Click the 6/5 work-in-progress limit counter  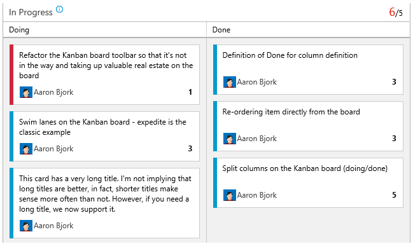pyautogui.click(x=396, y=12)
